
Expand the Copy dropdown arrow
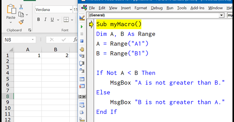click(27, 15)
